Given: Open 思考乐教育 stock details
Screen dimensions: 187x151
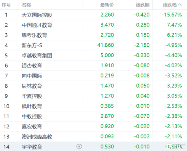Looking at the screenshot, I should 34,35.
